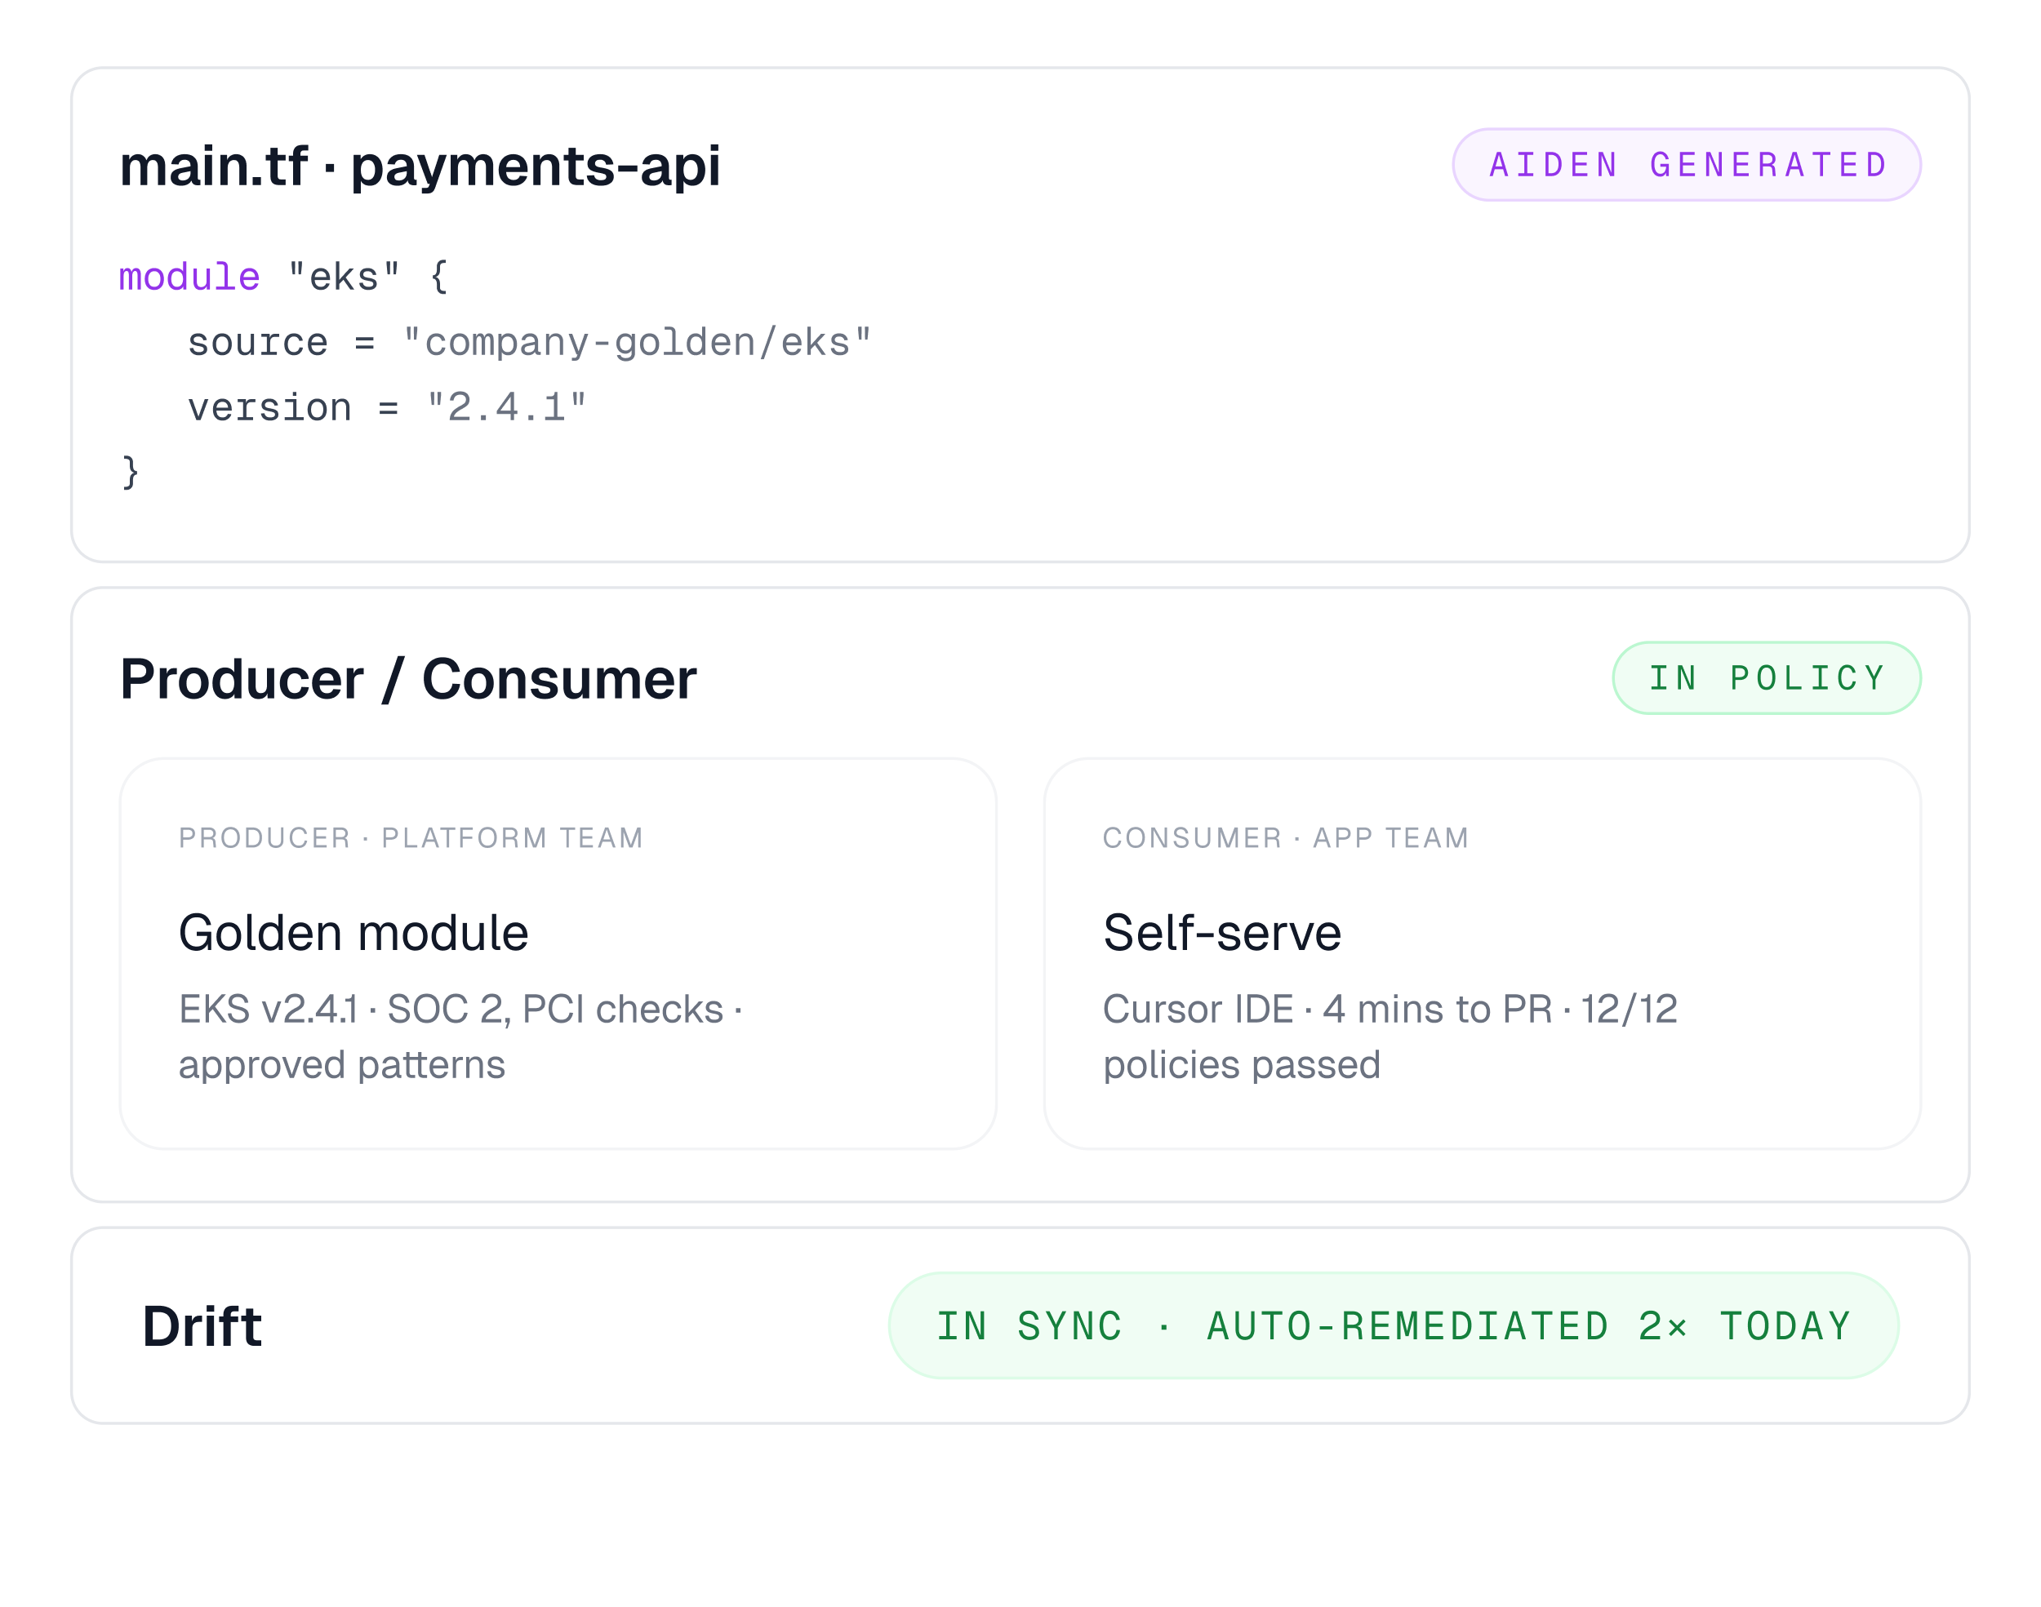Select the "company-golden/eks" source string
2041x1607 pixels.
tap(637, 343)
